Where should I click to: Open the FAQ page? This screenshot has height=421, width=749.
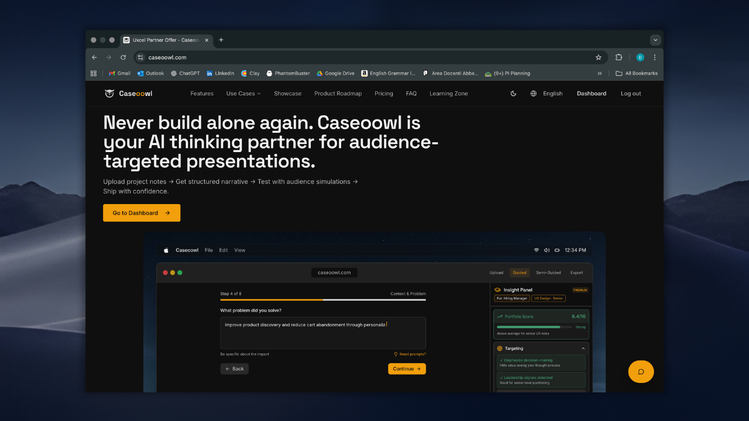tap(411, 94)
